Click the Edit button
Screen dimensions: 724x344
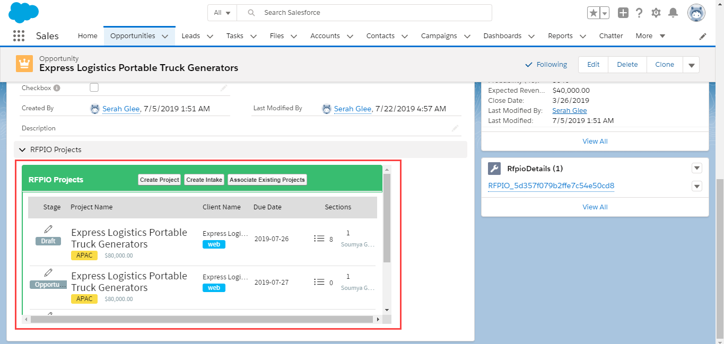[x=593, y=65]
